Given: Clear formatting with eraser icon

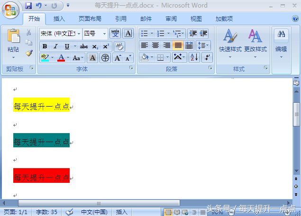Looking at the screenshot, I should click(x=119, y=46).
